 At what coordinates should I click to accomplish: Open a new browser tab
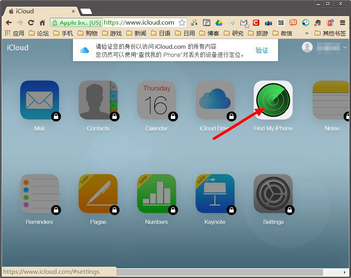coord(86,11)
